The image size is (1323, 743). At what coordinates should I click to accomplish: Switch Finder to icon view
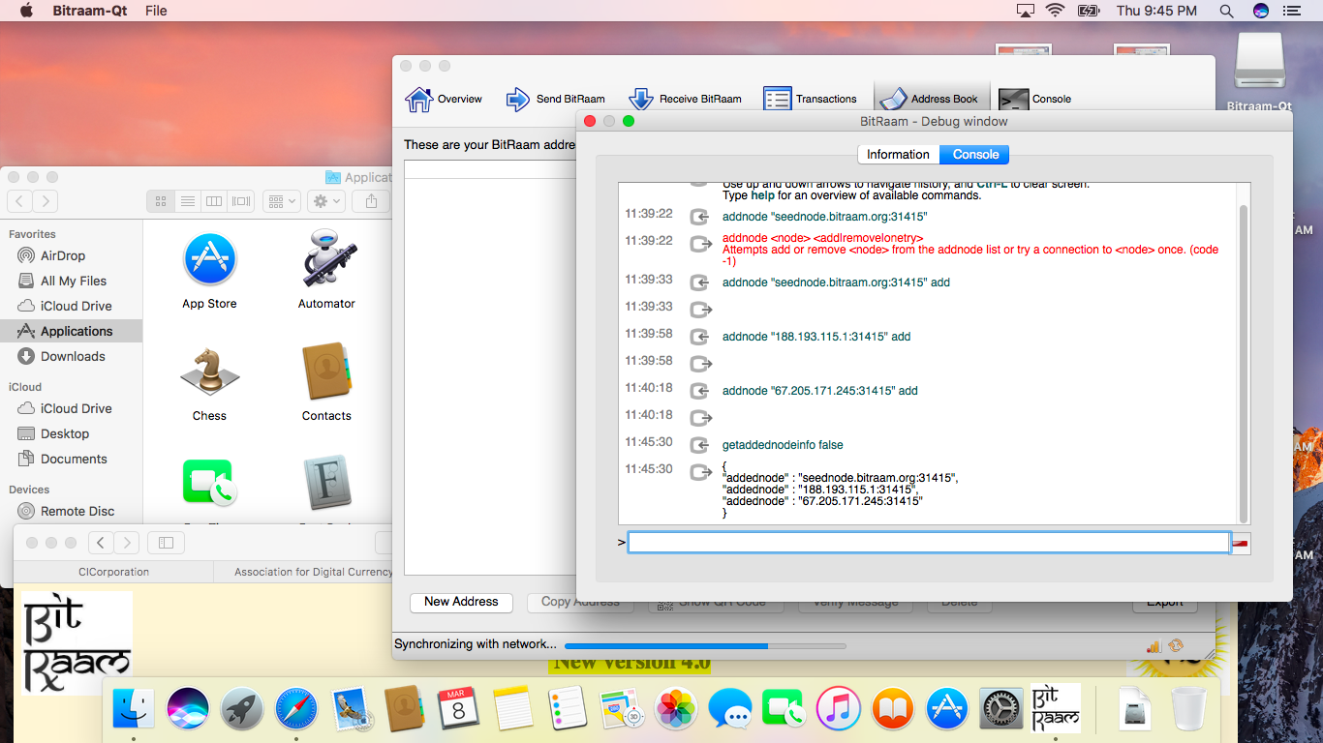click(x=161, y=201)
